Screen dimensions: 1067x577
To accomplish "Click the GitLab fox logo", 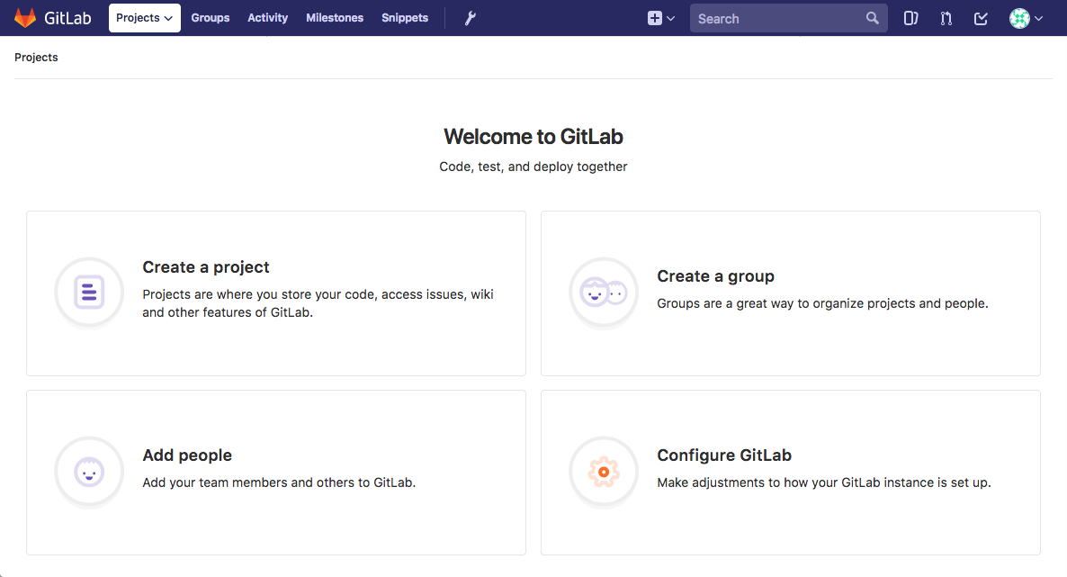I will point(25,18).
